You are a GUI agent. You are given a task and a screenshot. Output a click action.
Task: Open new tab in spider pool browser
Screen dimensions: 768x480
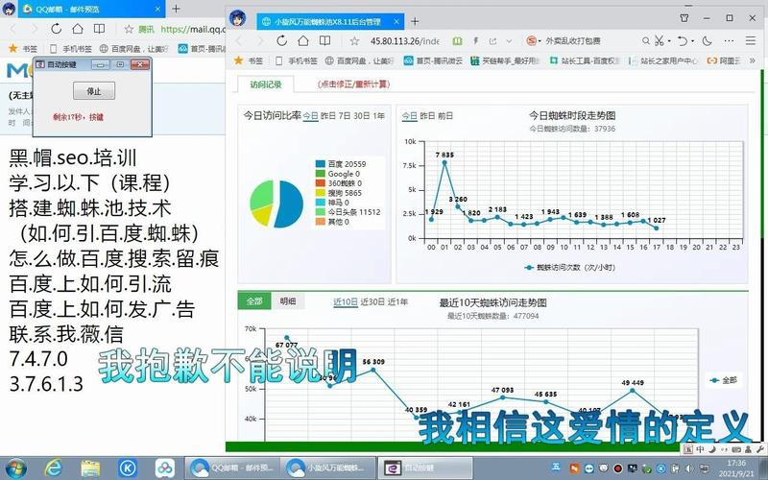415,21
